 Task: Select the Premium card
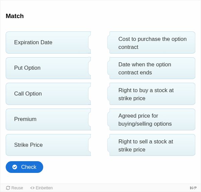coord(48,119)
